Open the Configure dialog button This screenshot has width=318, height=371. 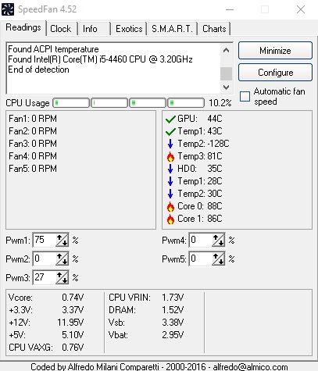(x=275, y=73)
